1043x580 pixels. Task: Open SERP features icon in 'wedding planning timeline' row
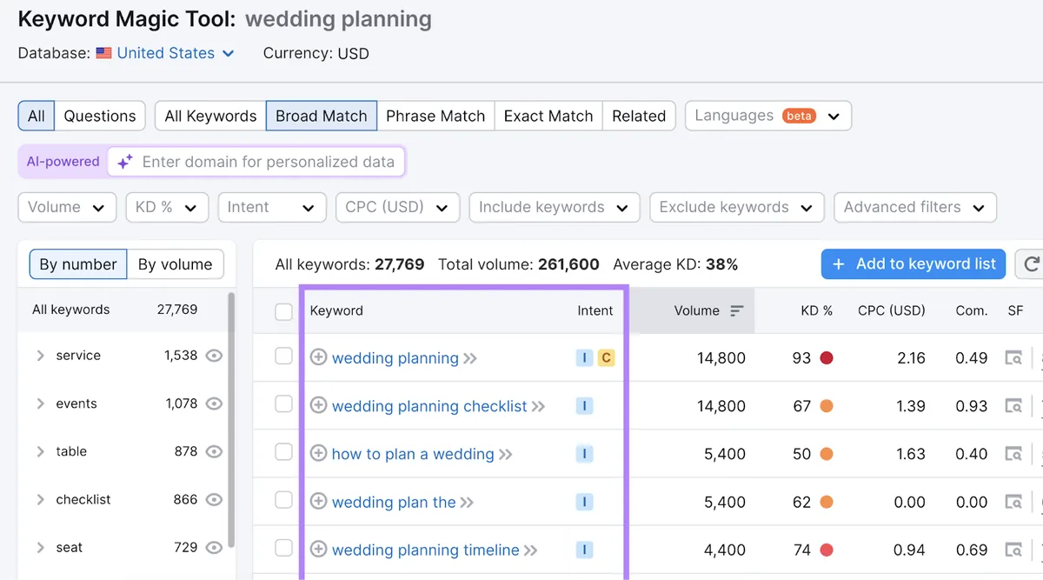[1013, 549]
